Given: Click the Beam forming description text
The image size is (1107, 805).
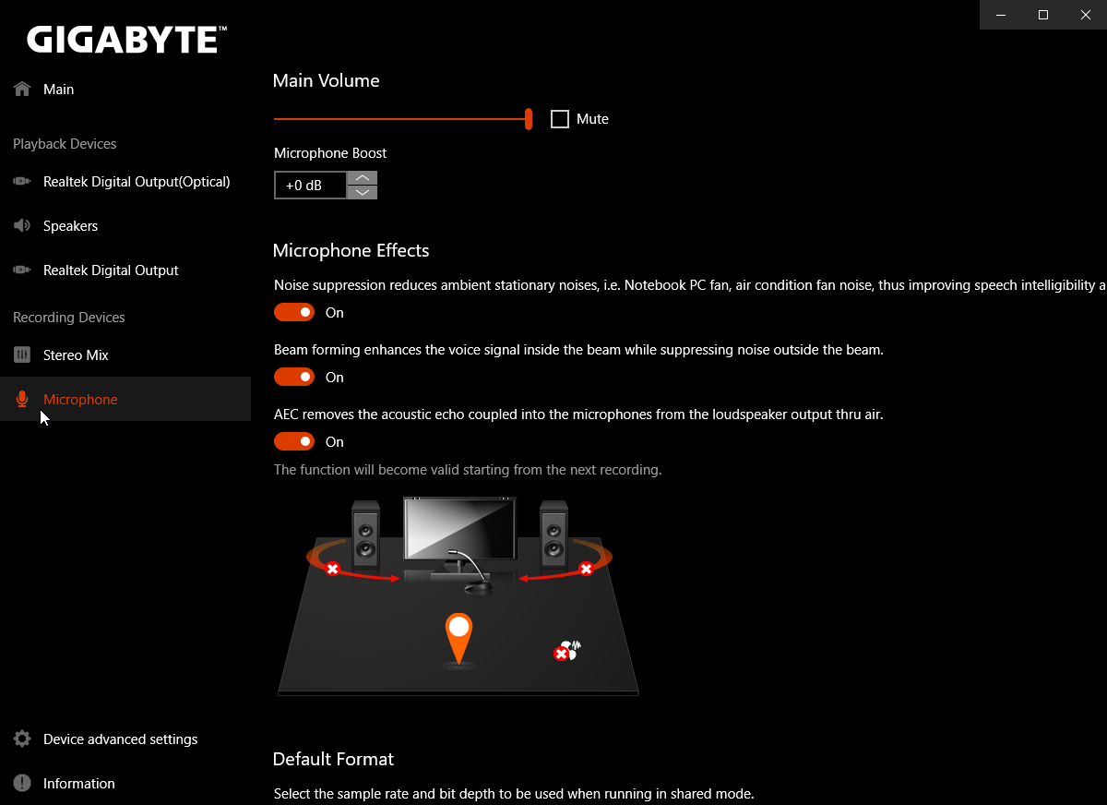Looking at the screenshot, I should (x=578, y=350).
